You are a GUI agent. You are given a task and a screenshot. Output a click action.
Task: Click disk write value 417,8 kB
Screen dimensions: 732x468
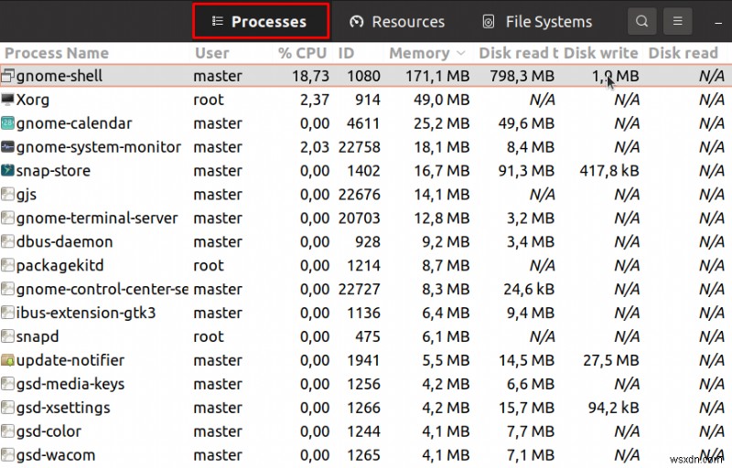[x=609, y=171]
